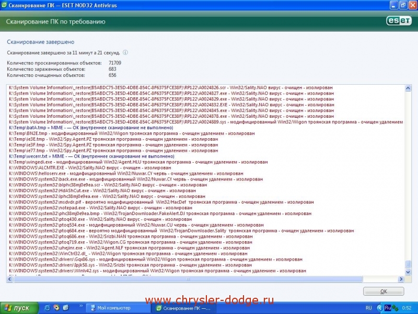Viewport: 418px width, 314px height.
Task: Select the ptoq430.exe log entry
Action: [x=100, y=219]
